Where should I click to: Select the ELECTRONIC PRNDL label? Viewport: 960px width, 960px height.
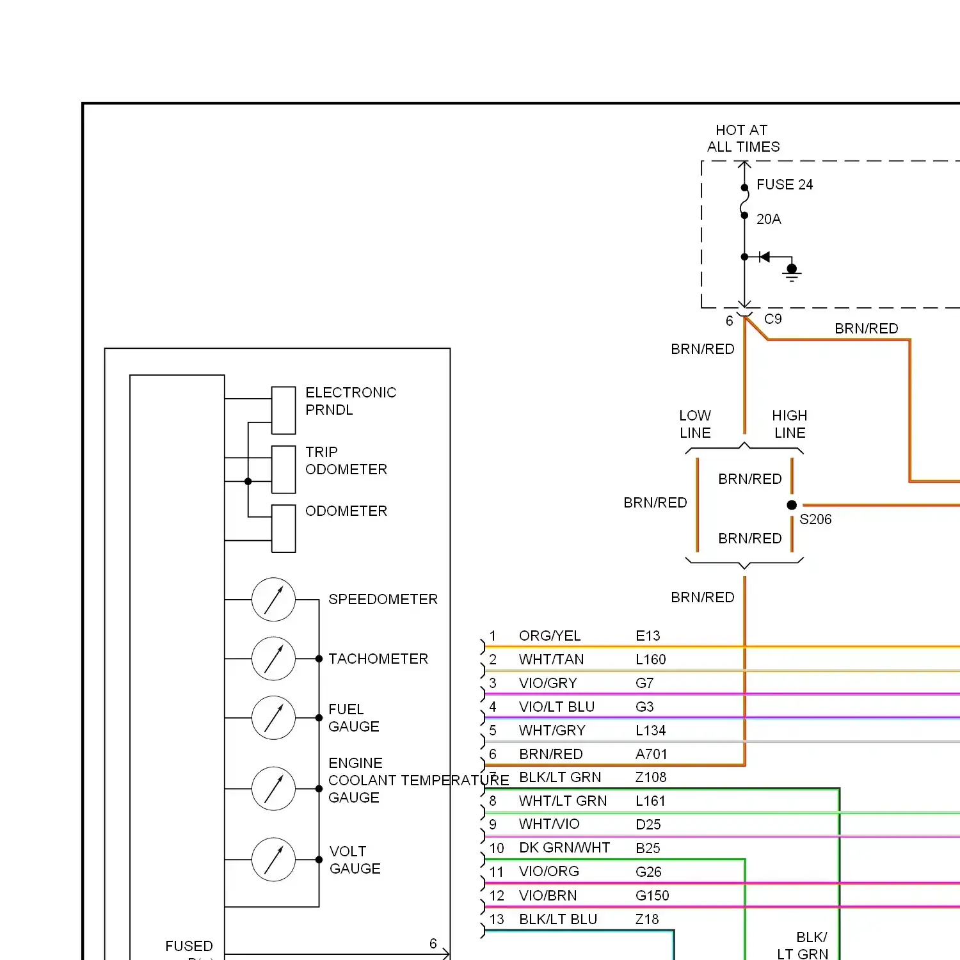coord(351,401)
